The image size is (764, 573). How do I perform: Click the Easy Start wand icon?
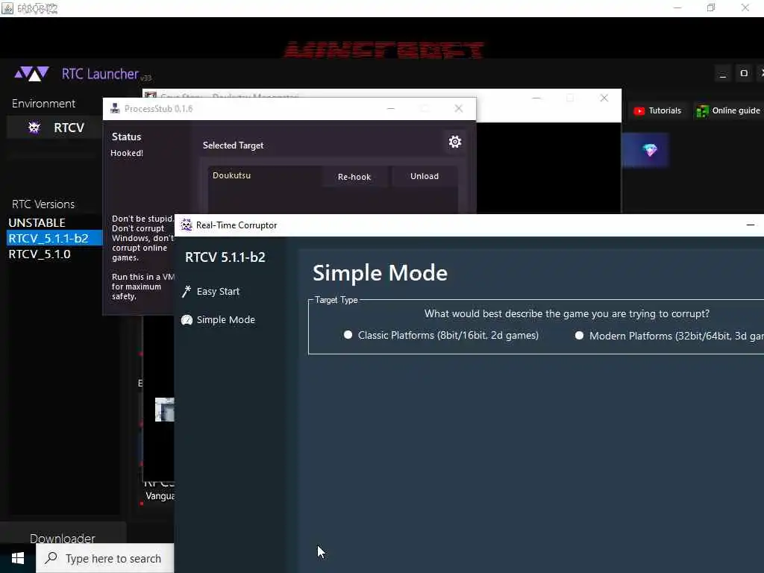[x=186, y=292]
